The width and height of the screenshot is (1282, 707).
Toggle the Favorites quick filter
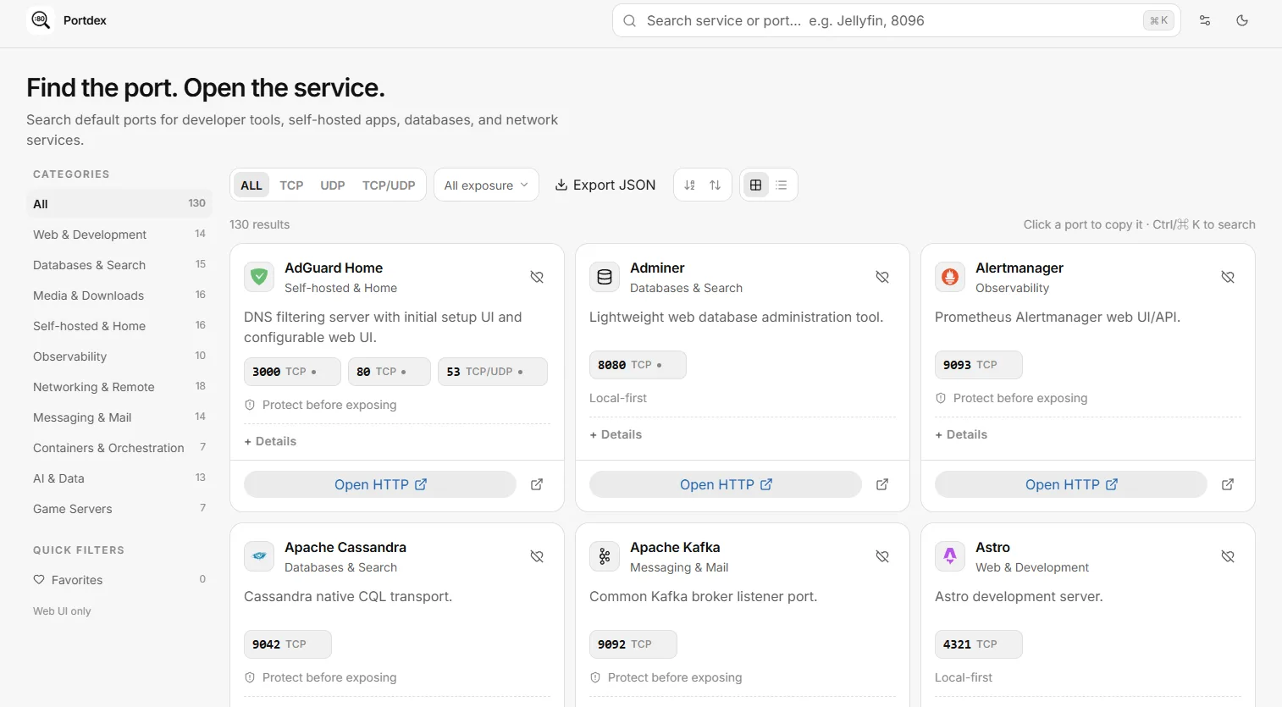point(119,580)
